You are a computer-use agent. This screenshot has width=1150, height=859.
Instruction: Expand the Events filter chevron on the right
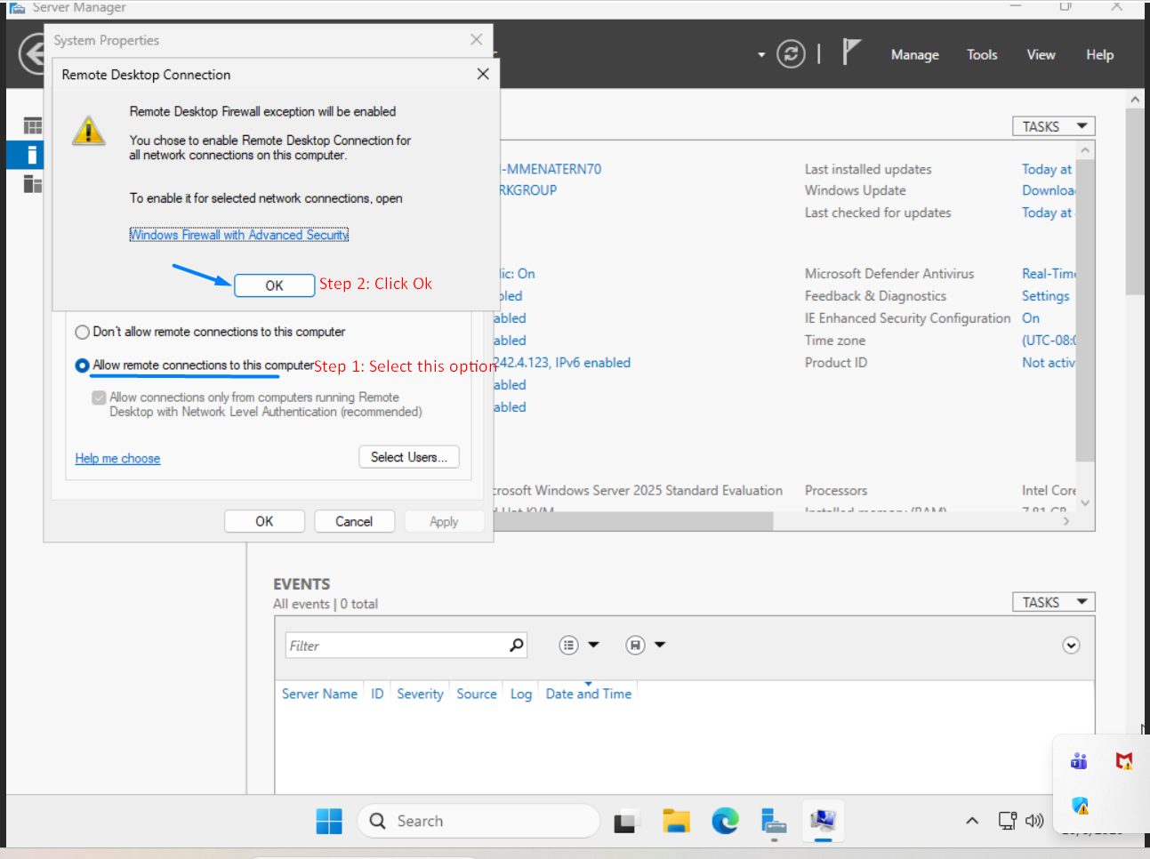click(x=1071, y=646)
